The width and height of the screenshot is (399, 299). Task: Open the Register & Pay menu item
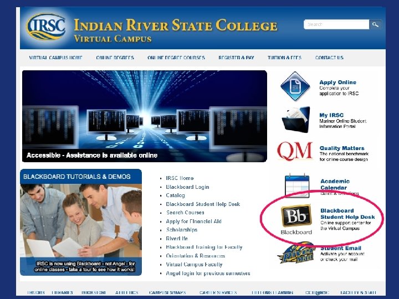coord(236,58)
